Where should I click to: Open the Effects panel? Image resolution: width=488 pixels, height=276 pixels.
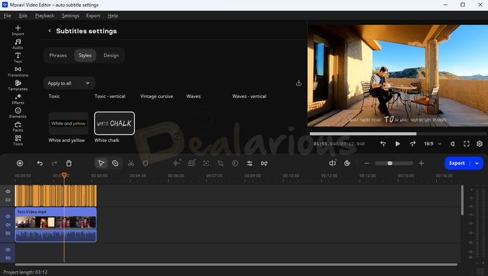(x=18, y=99)
